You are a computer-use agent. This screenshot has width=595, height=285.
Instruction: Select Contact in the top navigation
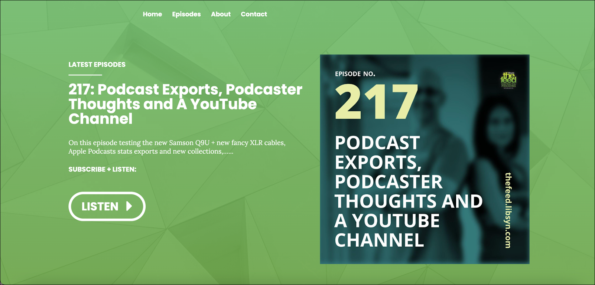coord(254,14)
